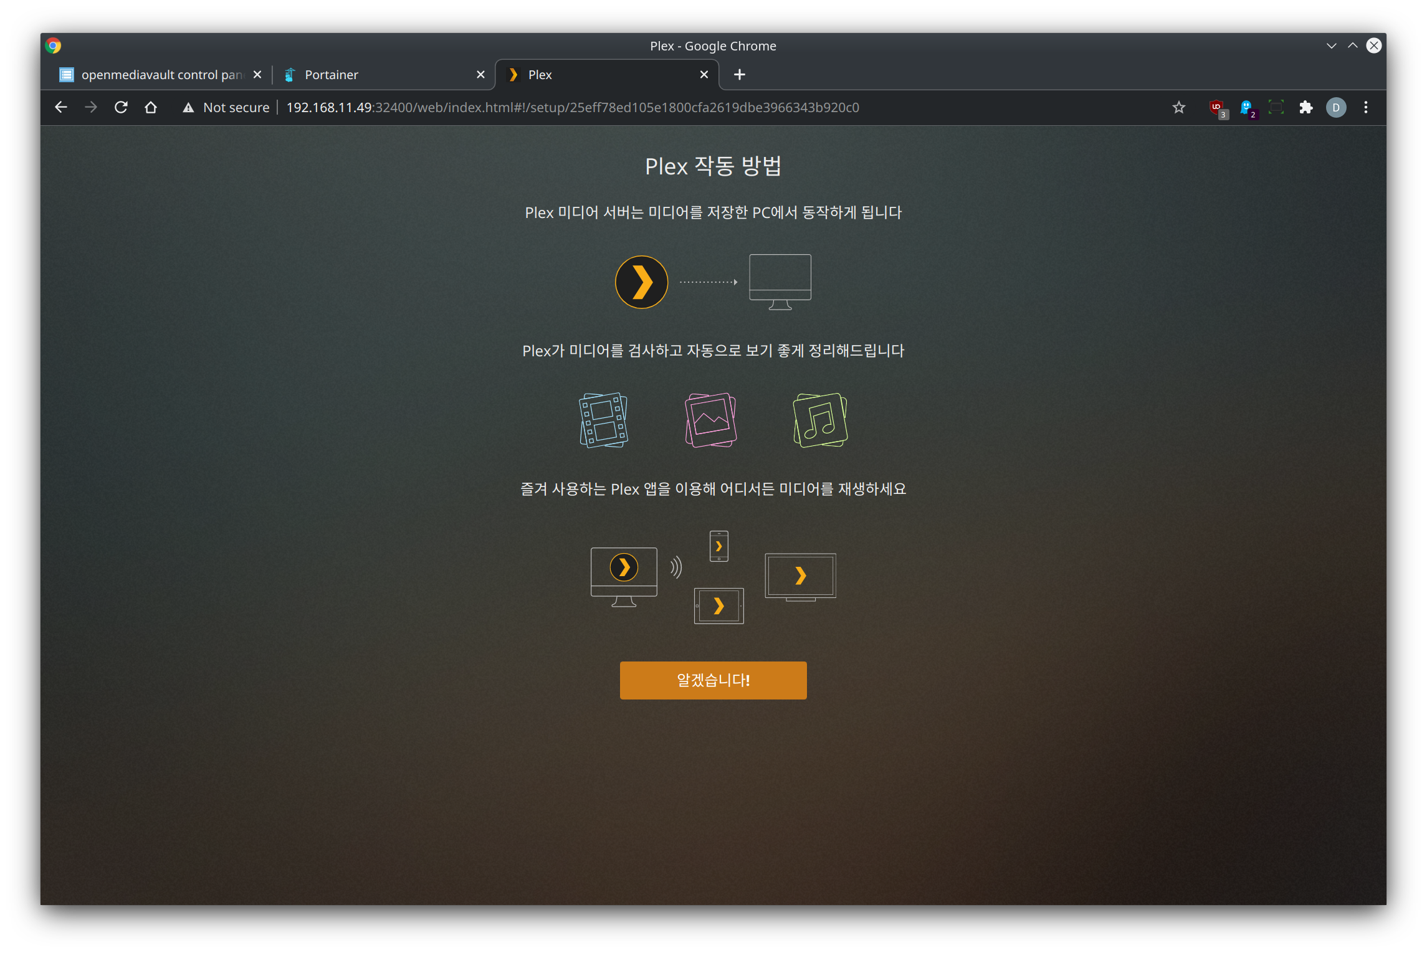Open a new browser tab
Screen dimensions: 1427x953
click(740, 75)
